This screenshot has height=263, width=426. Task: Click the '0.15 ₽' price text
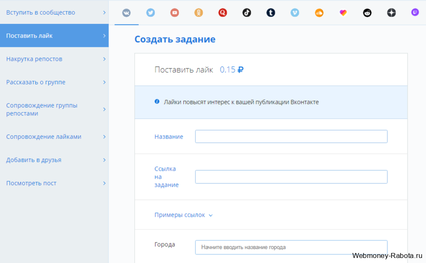(231, 70)
